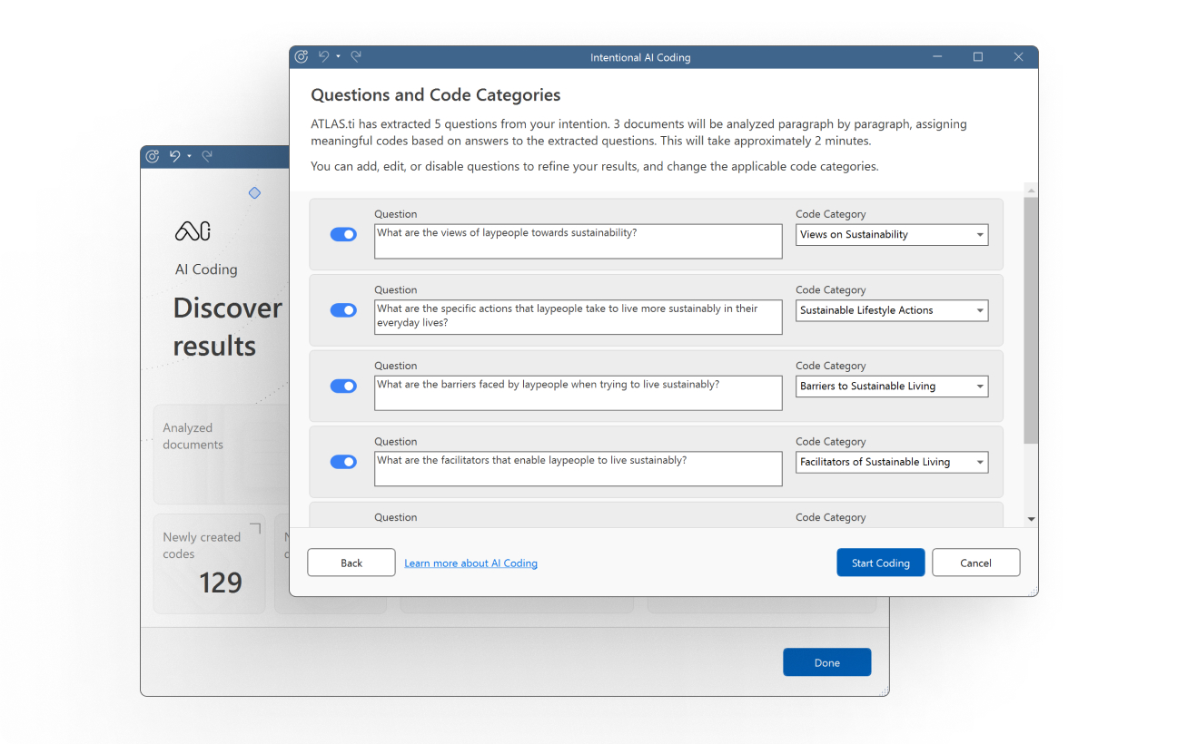Open the Views on Sustainability category dropdown
The height and width of the screenshot is (744, 1177).
point(893,235)
